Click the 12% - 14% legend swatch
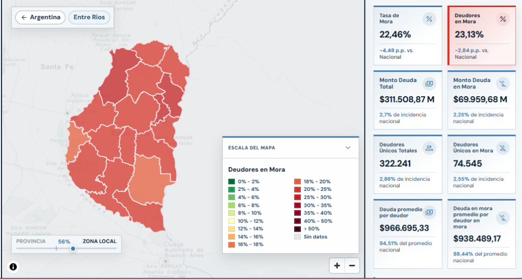The height and width of the screenshot is (279, 522). pos(231,229)
